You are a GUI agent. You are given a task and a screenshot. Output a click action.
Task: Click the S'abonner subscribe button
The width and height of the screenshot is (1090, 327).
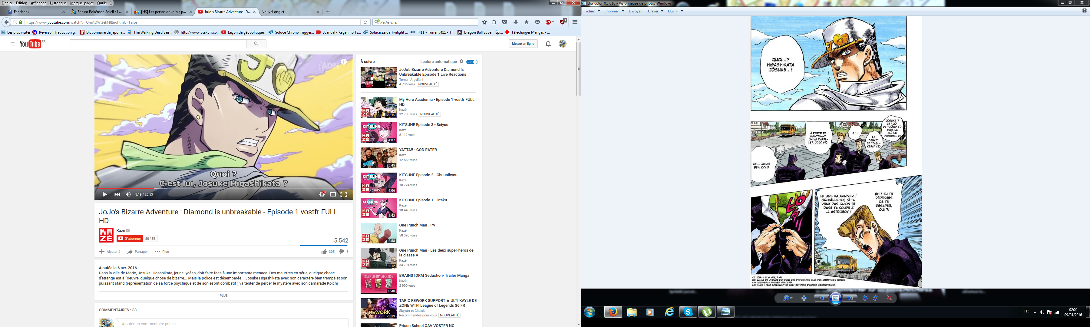(x=130, y=239)
